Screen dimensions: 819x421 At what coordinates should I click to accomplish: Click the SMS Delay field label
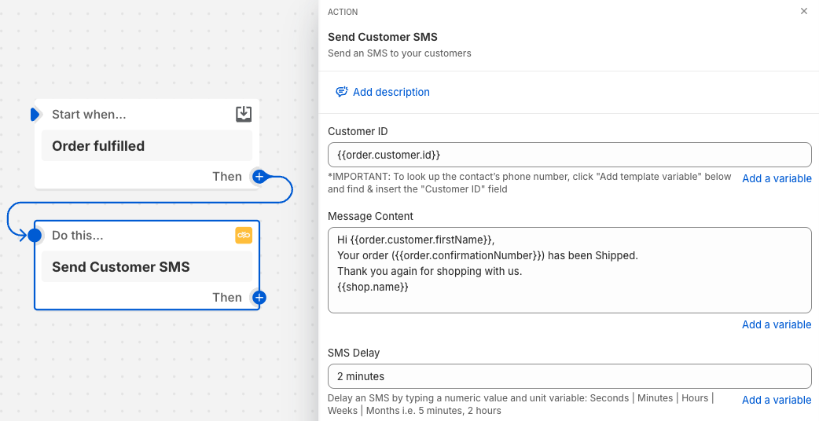pos(354,353)
